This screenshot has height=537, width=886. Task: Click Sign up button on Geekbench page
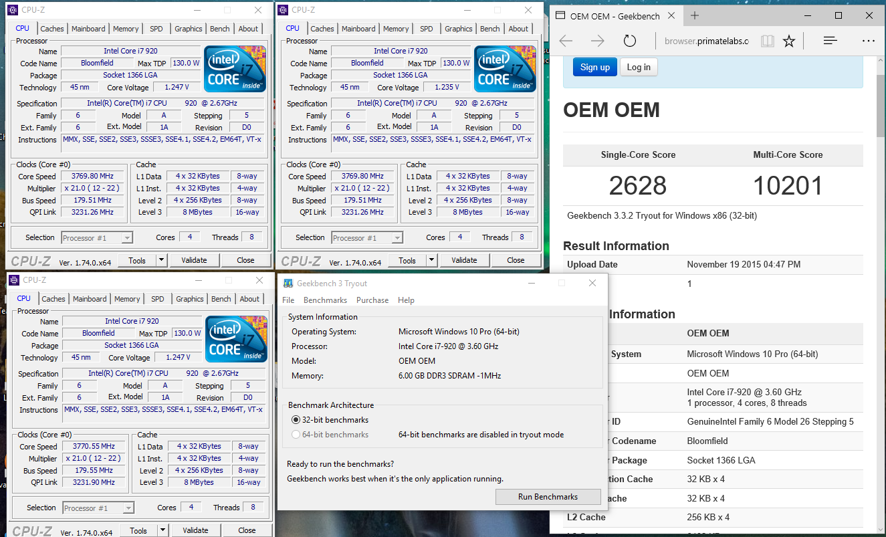pos(594,67)
